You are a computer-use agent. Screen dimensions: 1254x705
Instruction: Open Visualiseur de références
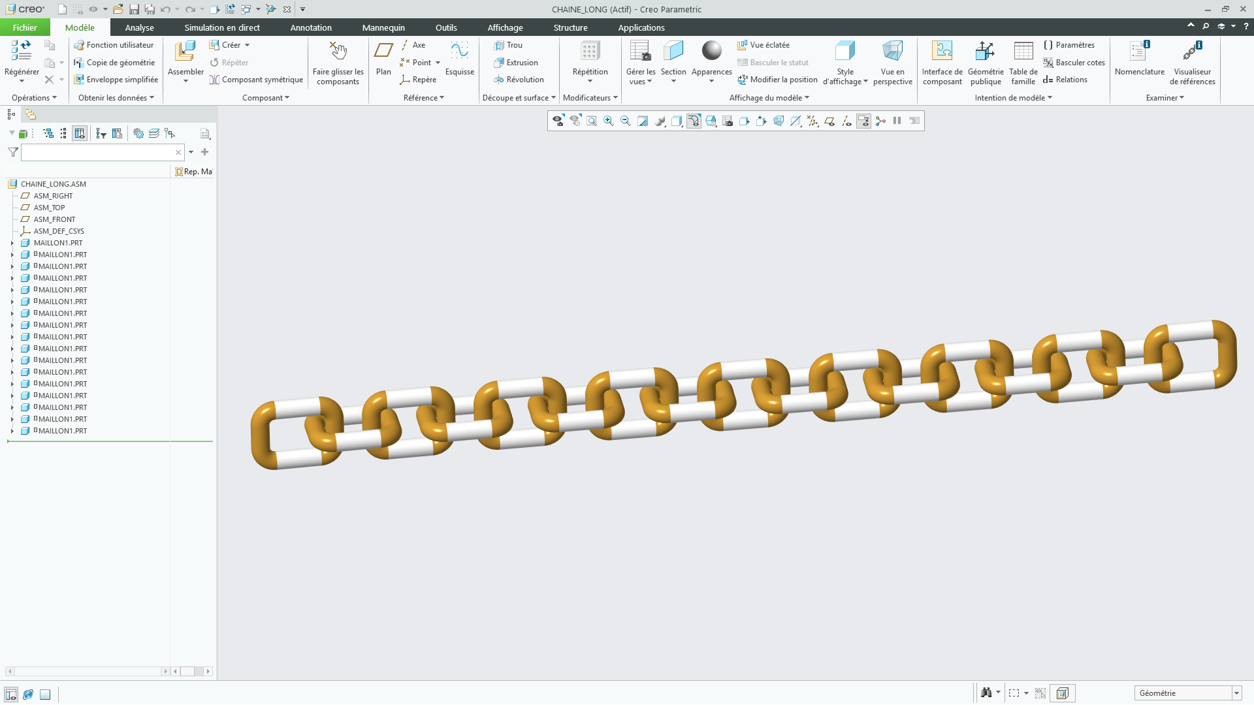(x=1192, y=63)
